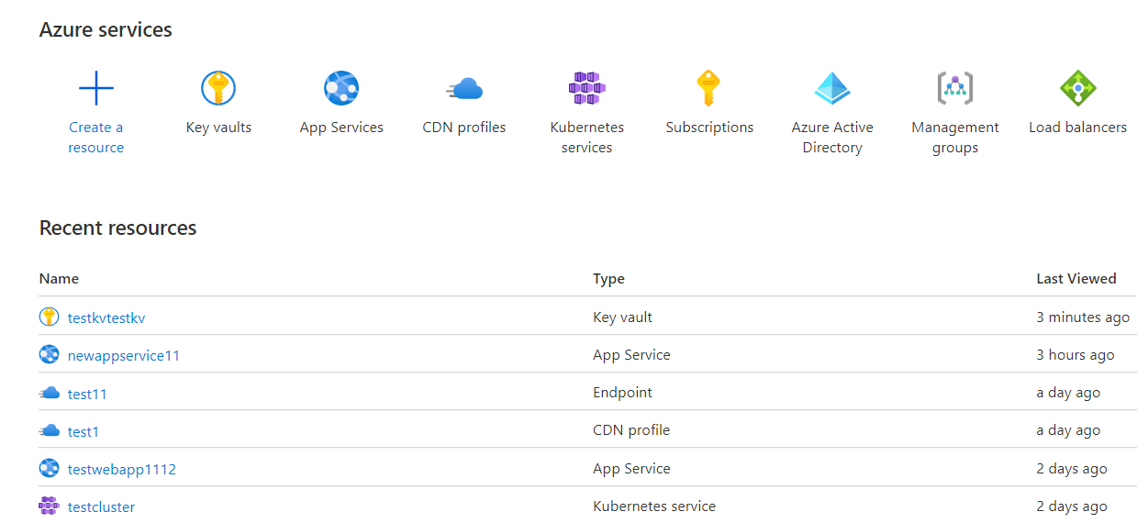1137x523 pixels.
Task: Click the Last Viewed column header
Action: (x=1076, y=278)
